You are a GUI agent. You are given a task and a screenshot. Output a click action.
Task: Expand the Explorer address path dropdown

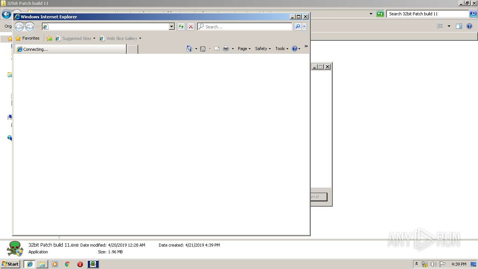coord(371,14)
